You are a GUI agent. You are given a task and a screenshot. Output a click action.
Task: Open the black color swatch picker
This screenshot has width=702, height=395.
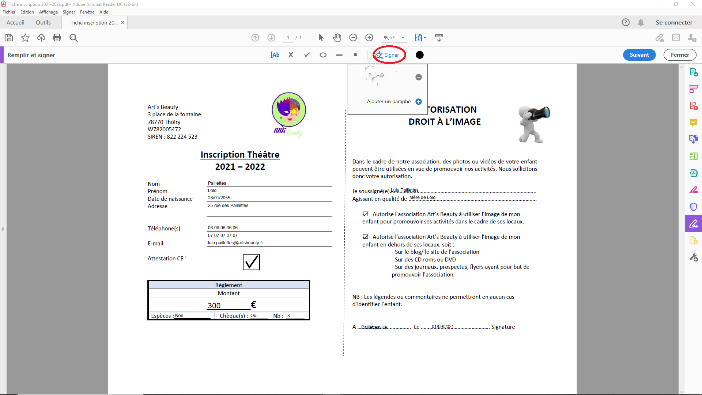pyautogui.click(x=419, y=55)
